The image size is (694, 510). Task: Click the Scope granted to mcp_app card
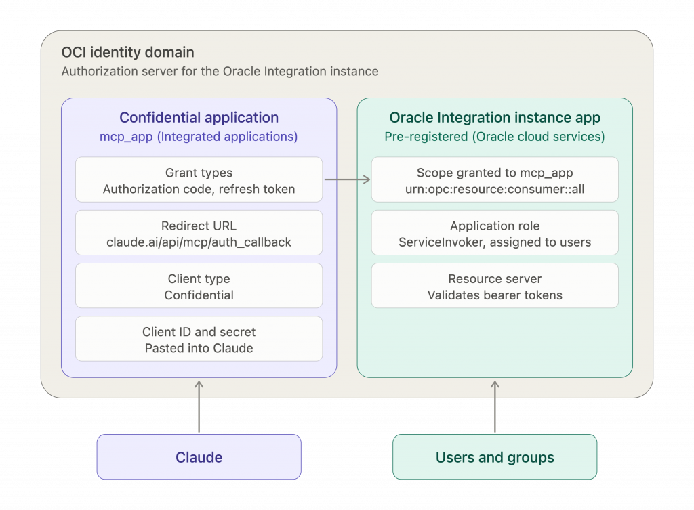pyautogui.click(x=494, y=180)
